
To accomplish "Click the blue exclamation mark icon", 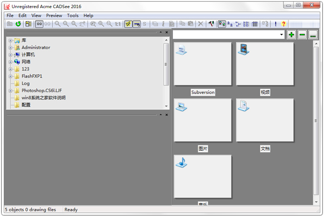I will (275, 24).
